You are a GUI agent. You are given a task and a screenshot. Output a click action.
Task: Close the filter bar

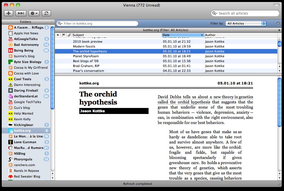coord(278,23)
